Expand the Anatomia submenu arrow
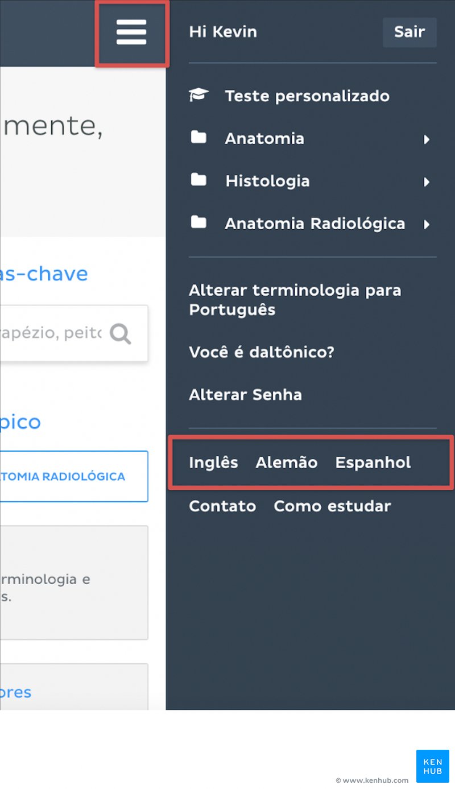 pyautogui.click(x=427, y=139)
